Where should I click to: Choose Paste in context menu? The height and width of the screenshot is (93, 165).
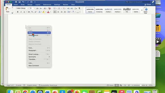click(x=39, y=33)
